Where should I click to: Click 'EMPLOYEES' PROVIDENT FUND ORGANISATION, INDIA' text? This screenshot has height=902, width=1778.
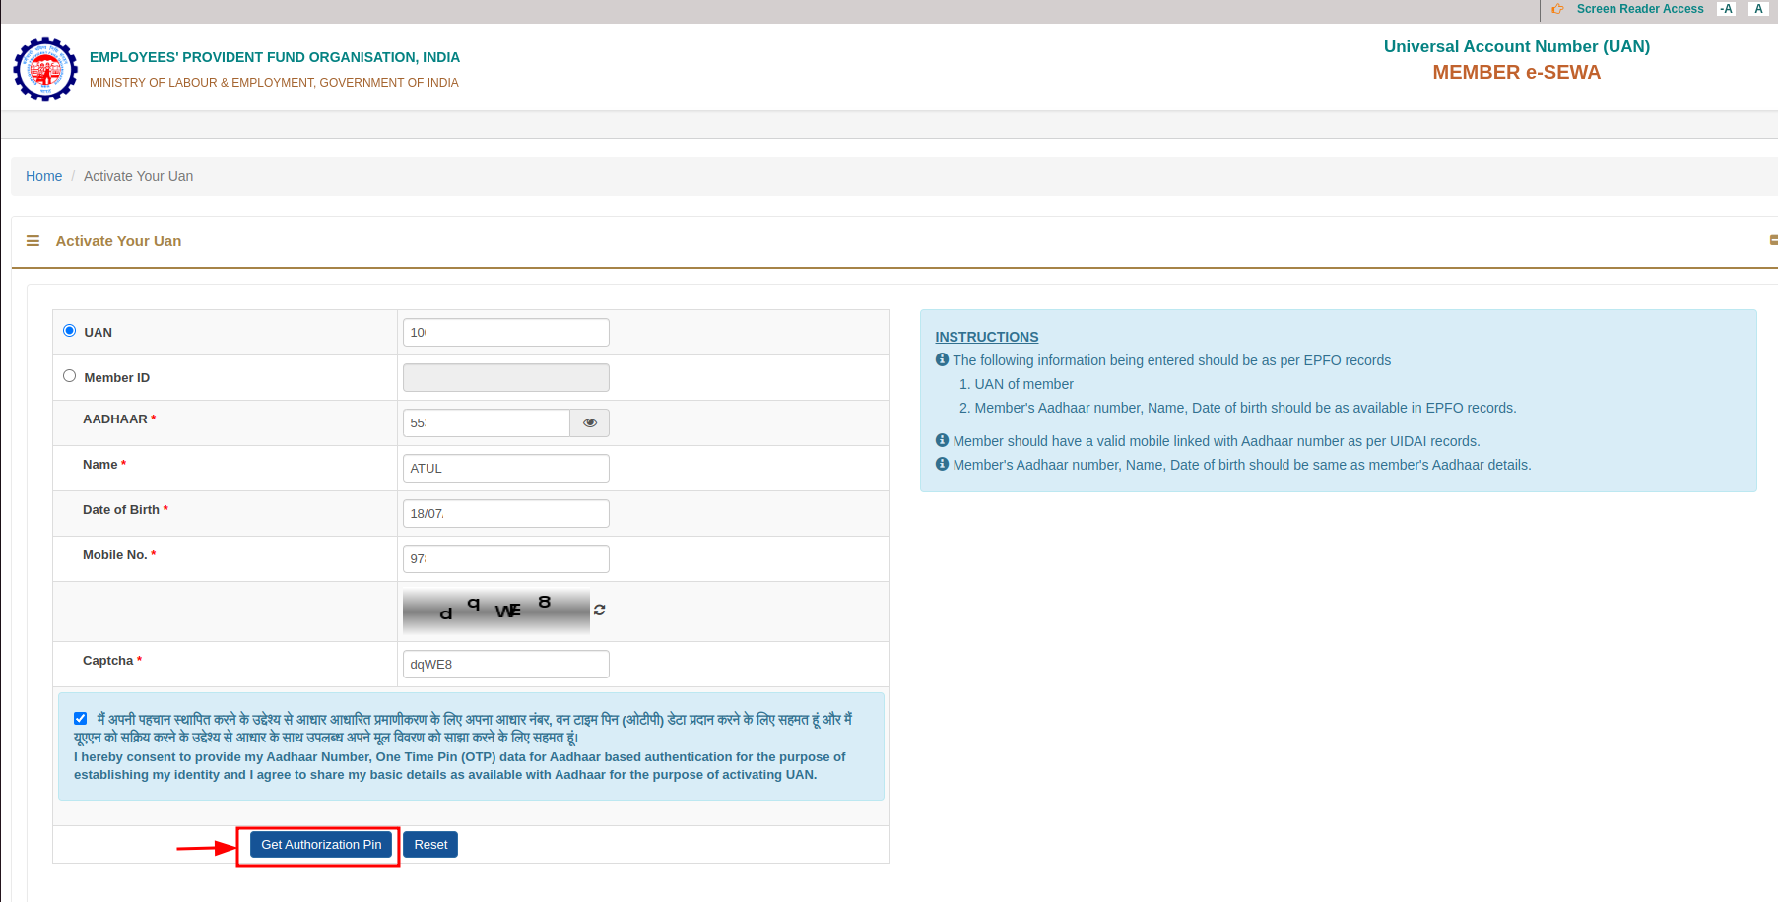tap(275, 57)
